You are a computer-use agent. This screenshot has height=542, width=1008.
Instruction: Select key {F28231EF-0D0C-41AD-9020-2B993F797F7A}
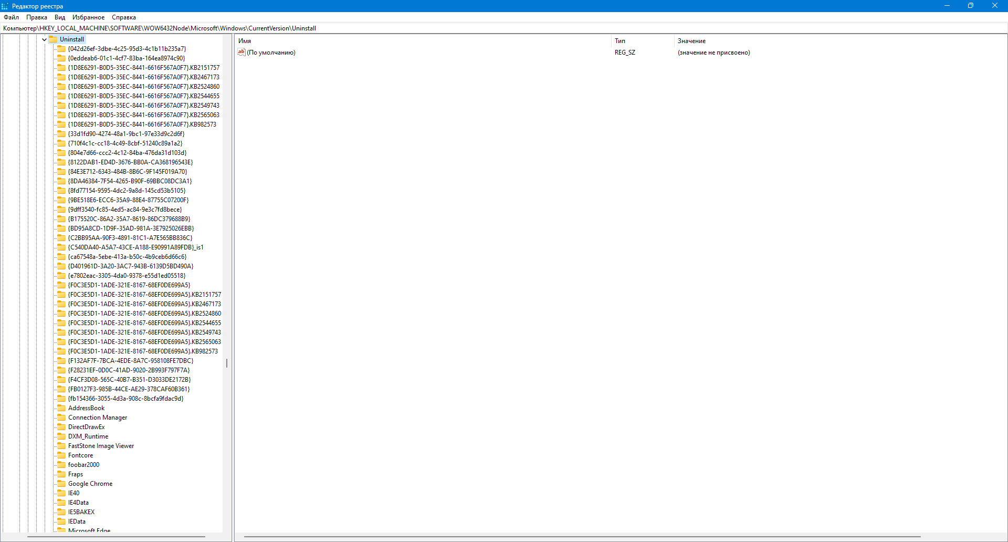129,370
